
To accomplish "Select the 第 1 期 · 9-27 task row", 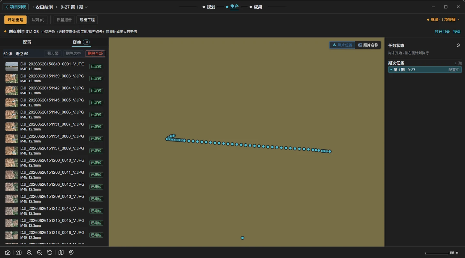I will [425, 70].
